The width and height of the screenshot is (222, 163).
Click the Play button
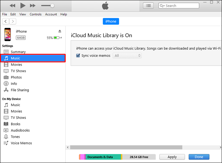coord(23,6)
